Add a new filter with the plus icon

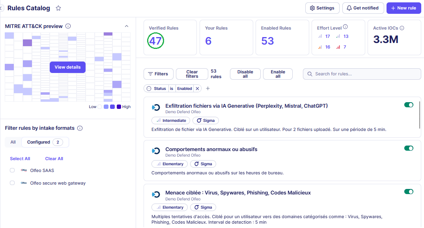pyautogui.click(x=208, y=89)
